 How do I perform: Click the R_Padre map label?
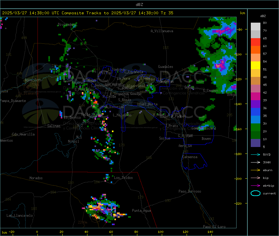(x=178, y=116)
